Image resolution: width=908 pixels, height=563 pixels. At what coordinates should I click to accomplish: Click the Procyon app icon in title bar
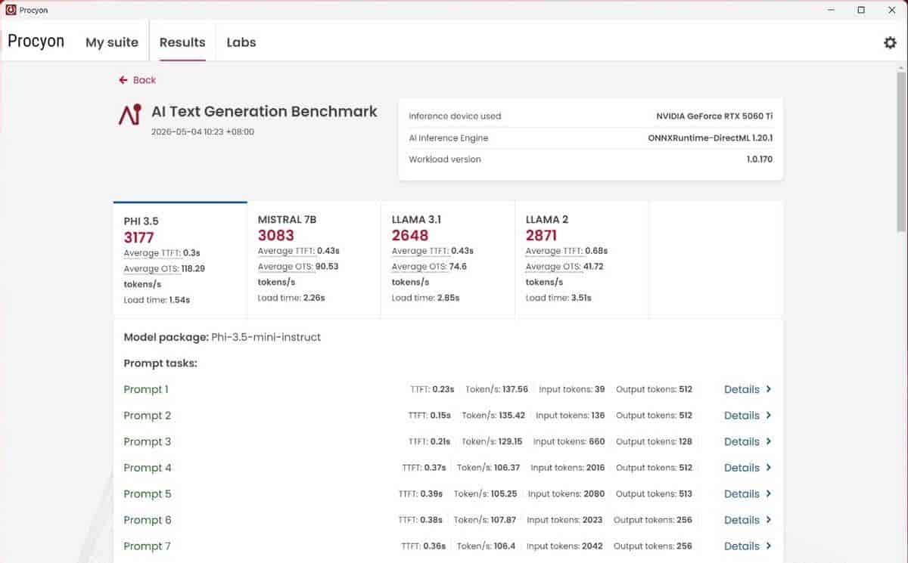[11, 10]
